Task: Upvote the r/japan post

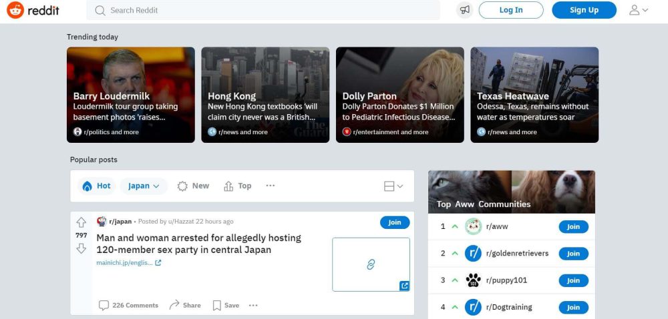Action: click(x=81, y=222)
